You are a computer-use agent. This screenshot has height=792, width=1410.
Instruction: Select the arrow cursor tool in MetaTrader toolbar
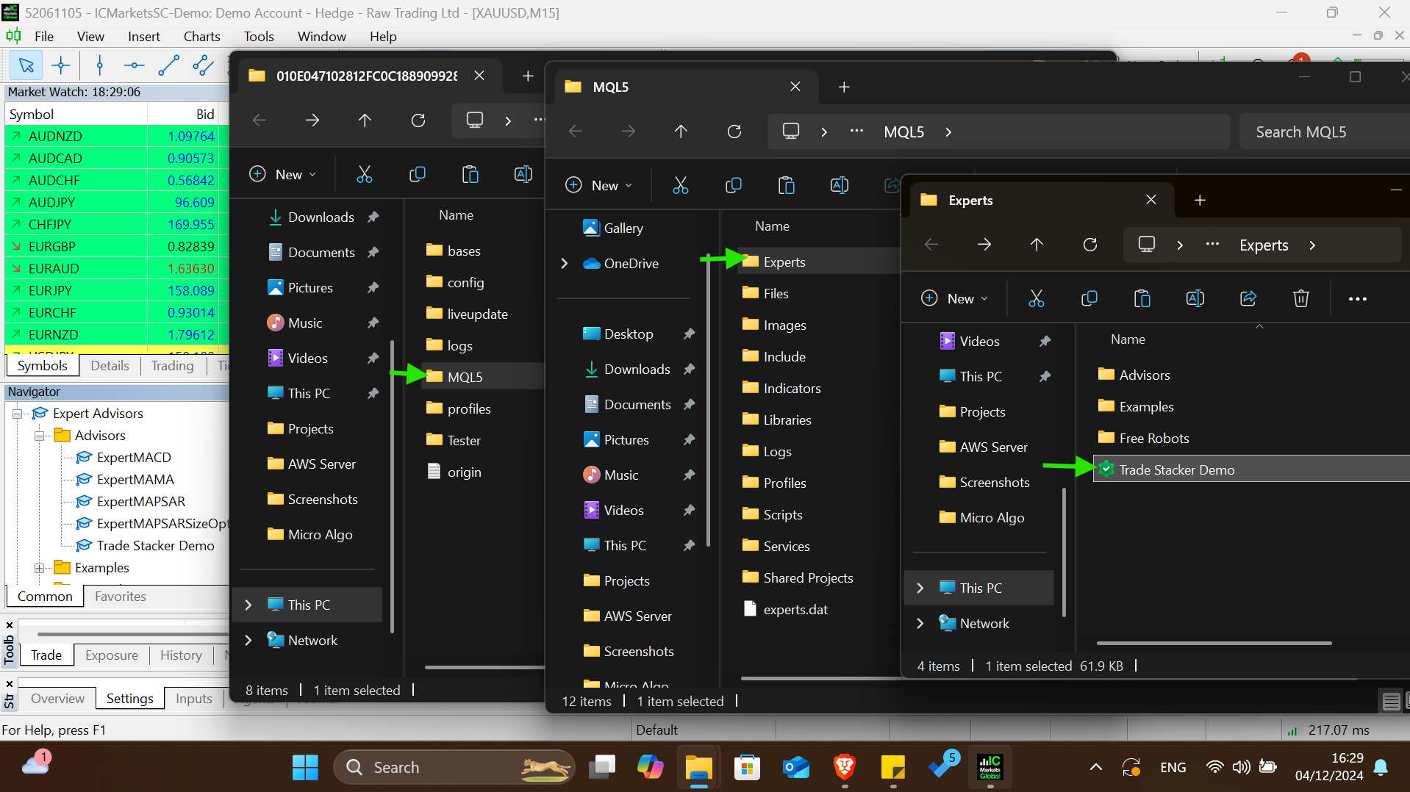[x=26, y=66]
